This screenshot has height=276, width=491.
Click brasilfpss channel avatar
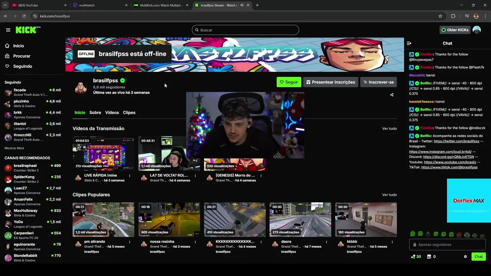[x=81, y=87]
